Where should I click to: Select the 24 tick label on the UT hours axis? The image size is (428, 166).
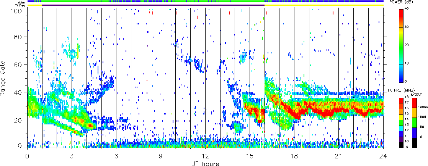383,156
